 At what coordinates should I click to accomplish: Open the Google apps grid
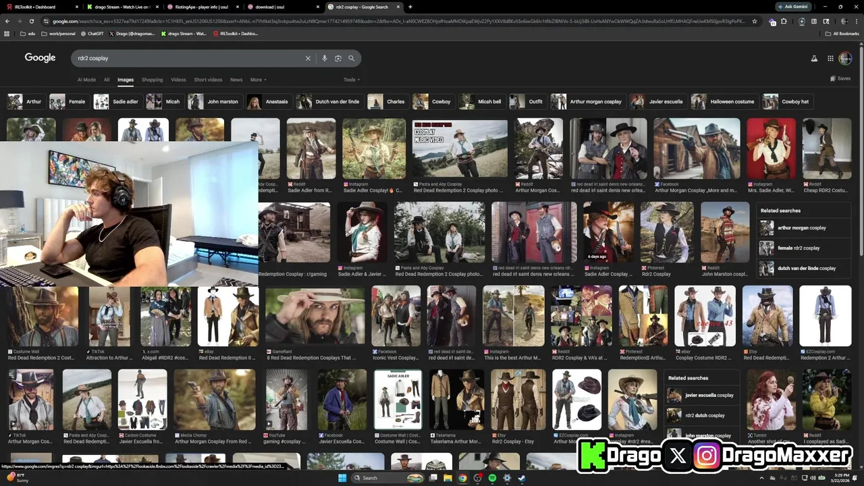(830, 58)
